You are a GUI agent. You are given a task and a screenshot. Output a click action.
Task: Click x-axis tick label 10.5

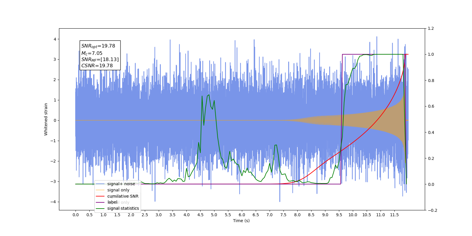point(367,215)
